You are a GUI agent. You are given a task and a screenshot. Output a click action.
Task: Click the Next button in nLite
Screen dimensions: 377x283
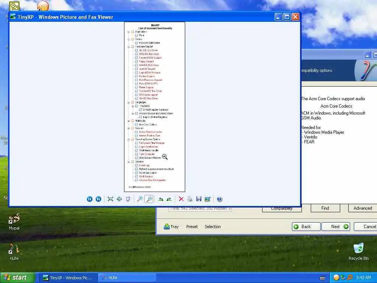point(336,227)
